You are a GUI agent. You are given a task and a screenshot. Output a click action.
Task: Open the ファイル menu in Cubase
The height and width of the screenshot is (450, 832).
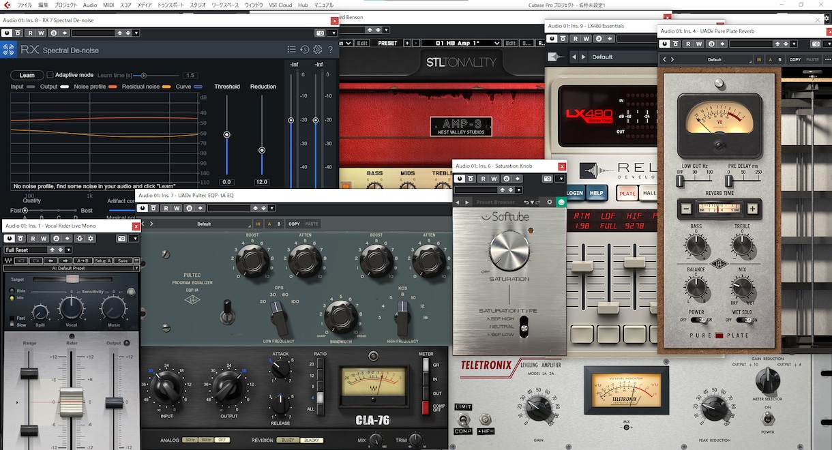click(24, 5)
